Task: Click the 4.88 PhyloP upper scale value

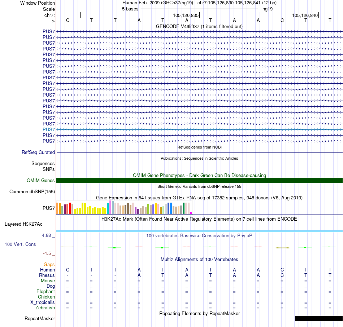Action: [46, 235]
